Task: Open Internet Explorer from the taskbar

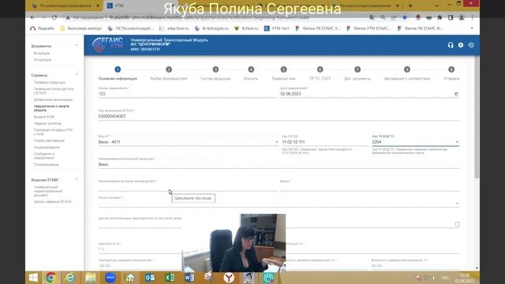Action: point(70,278)
